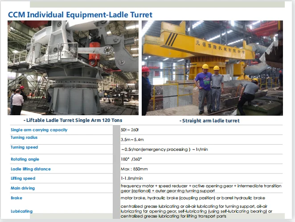Viewport: 295px width, 222px height.
Task: Click the Straight arm ladle turret caption
Action: 209,121
